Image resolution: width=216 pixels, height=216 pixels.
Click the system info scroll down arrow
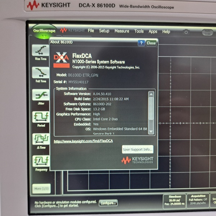[x=151, y=131]
